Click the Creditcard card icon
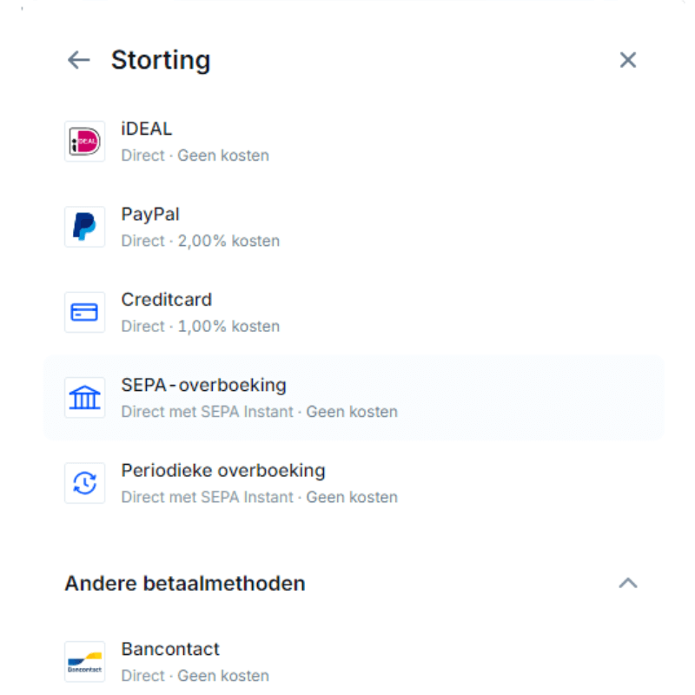 84,312
